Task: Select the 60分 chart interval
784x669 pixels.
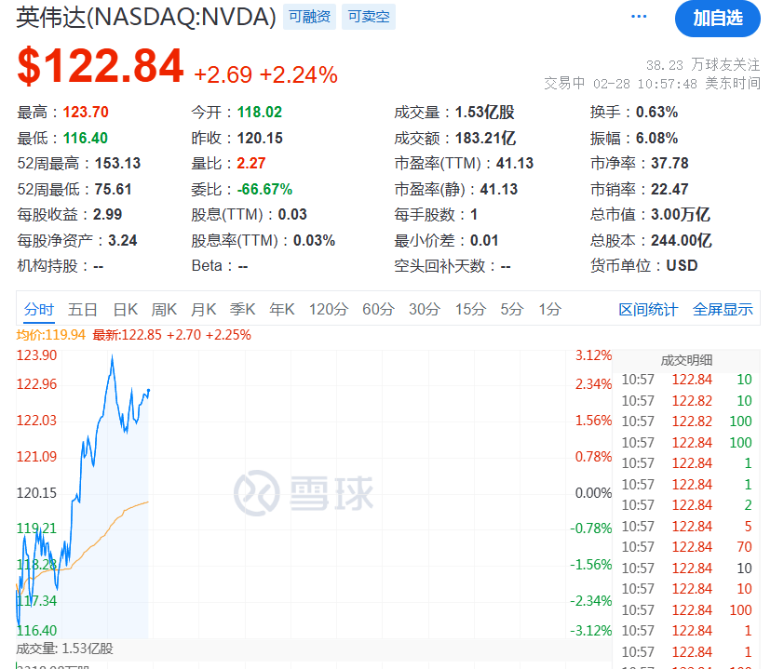Action: [x=378, y=309]
